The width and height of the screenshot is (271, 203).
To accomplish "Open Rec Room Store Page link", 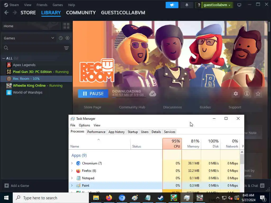I will click(92, 107).
